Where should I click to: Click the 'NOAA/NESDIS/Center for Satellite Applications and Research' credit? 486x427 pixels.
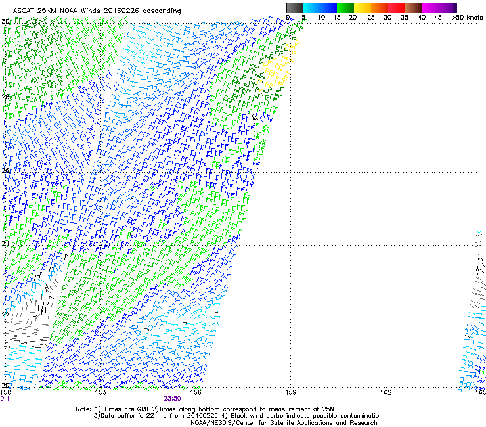[x=284, y=423]
